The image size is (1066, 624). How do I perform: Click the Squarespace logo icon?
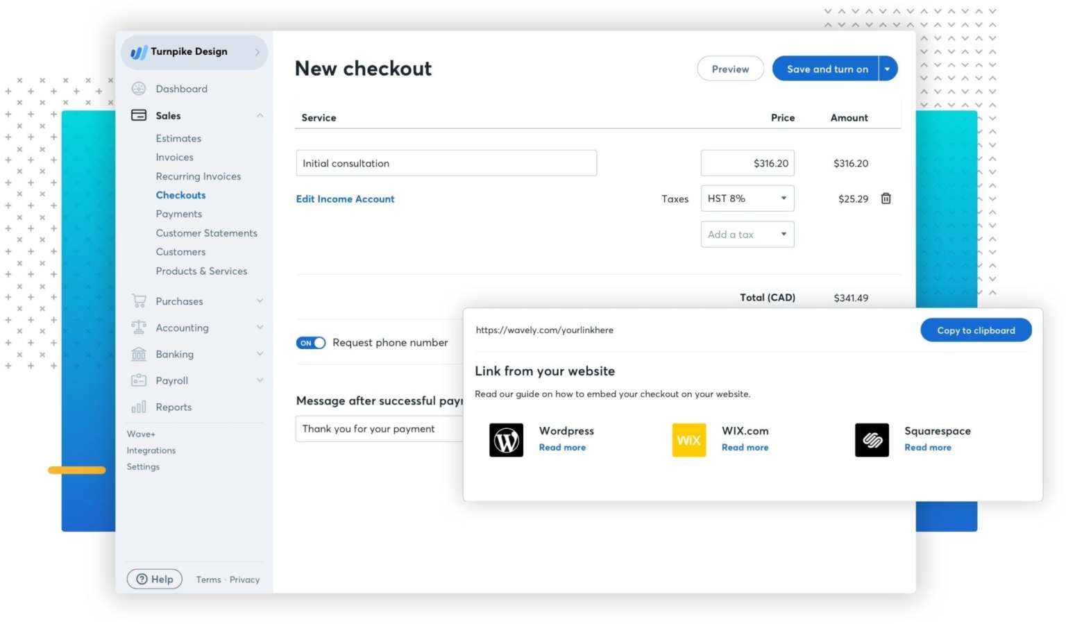[872, 439]
